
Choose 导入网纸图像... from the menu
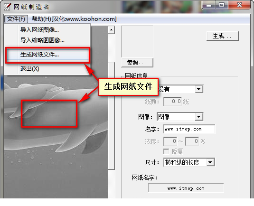39,30
